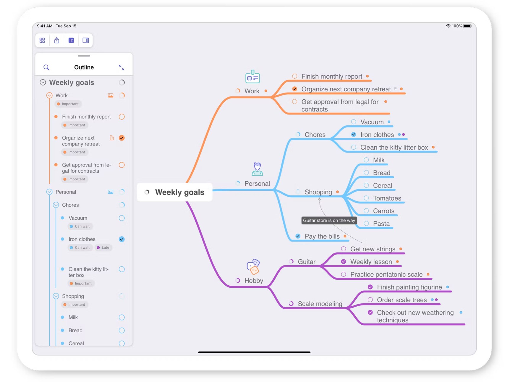Viewport: 513px width, 382px height.
Task: Click the search icon in Outline panel
Action: tap(46, 67)
